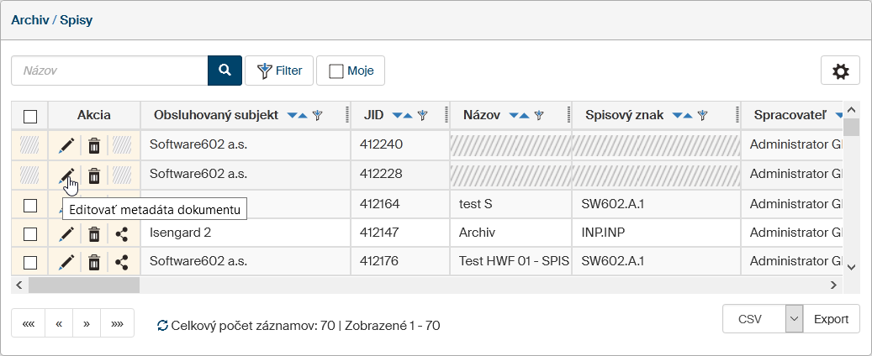Toggle the Moje checkbox

pyautogui.click(x=336, y=71)
